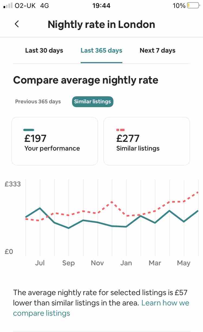Open Learn how we compare listings link

[165, 303]
